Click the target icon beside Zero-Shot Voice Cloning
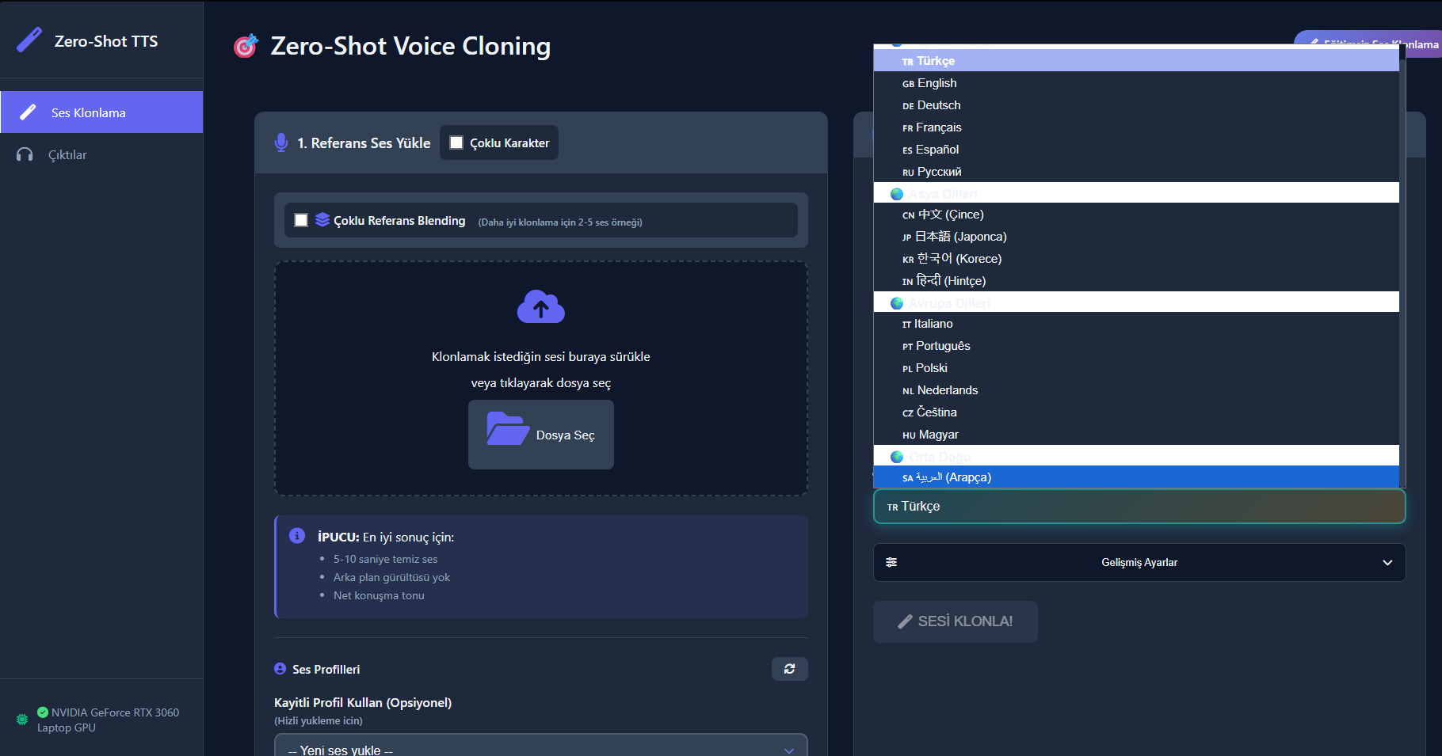Screen dimensions: 1442x756 [x=246, y=46]
